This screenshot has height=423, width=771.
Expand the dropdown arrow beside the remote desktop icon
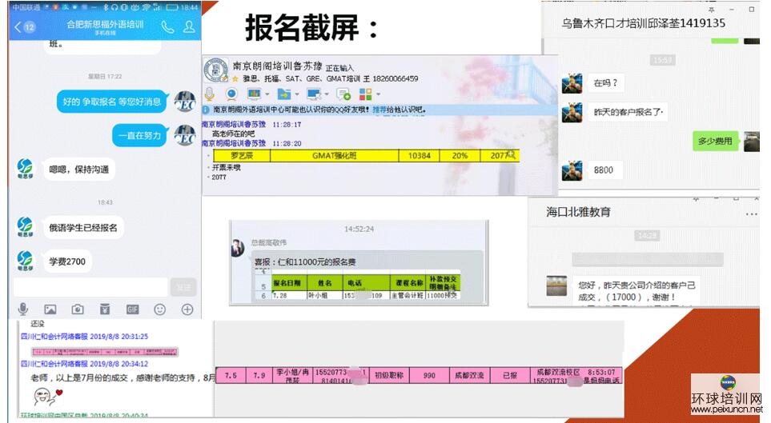326,94
